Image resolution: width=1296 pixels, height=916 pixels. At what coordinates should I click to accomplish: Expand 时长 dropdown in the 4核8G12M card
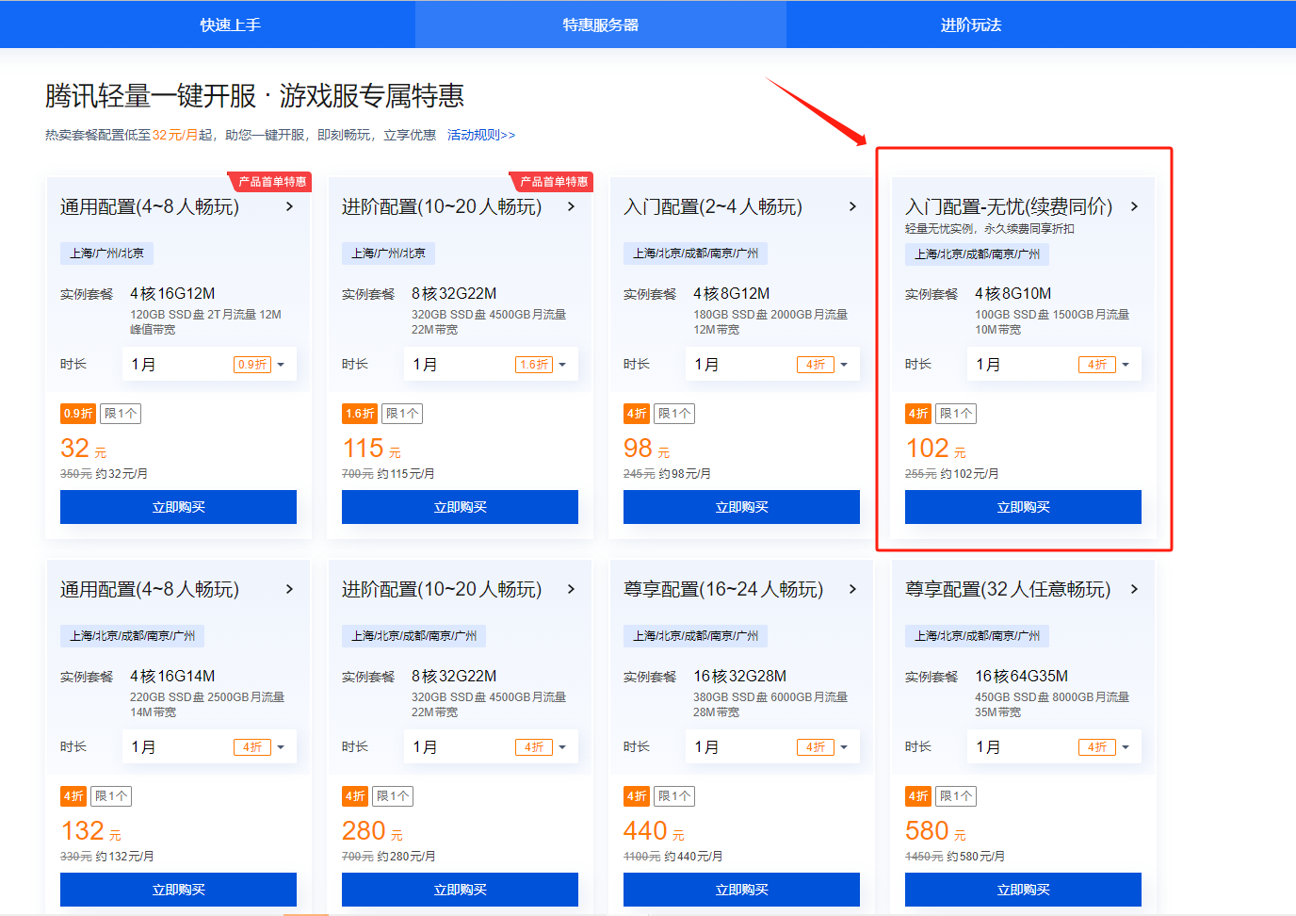pyautogui.click(x=772, y=365)
